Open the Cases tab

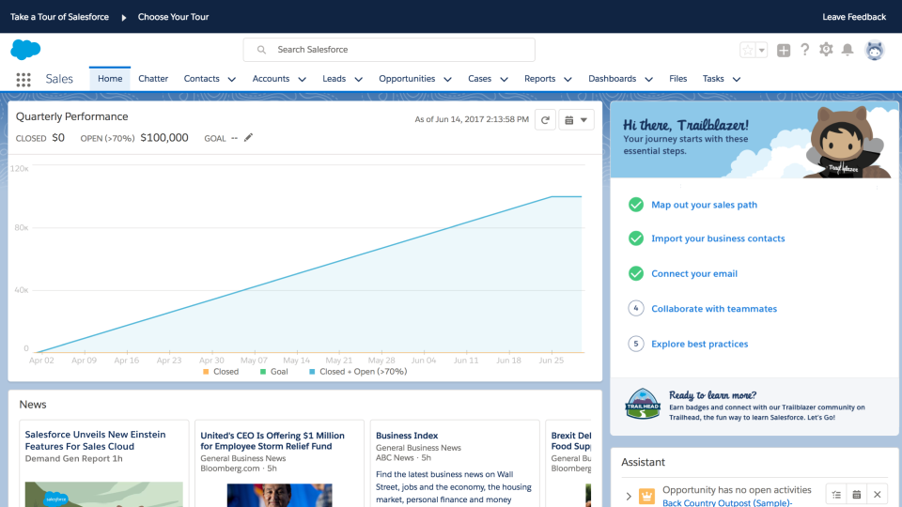pyautogui.click(x=479, y=79)
